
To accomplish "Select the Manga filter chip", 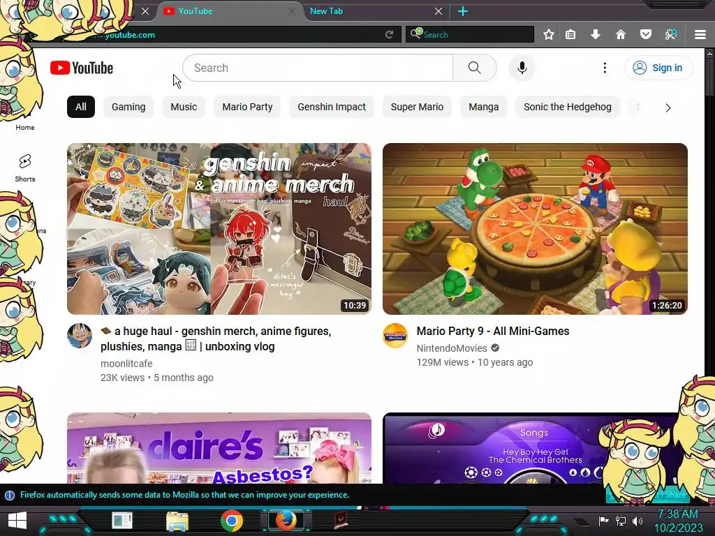I will [x=483, y=107].
